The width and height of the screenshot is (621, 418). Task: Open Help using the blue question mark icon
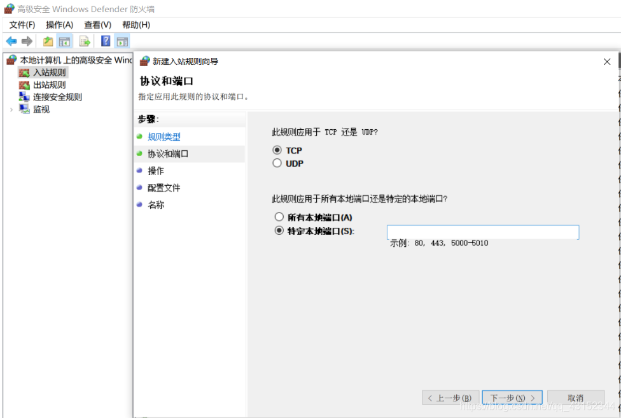(105, 41)
